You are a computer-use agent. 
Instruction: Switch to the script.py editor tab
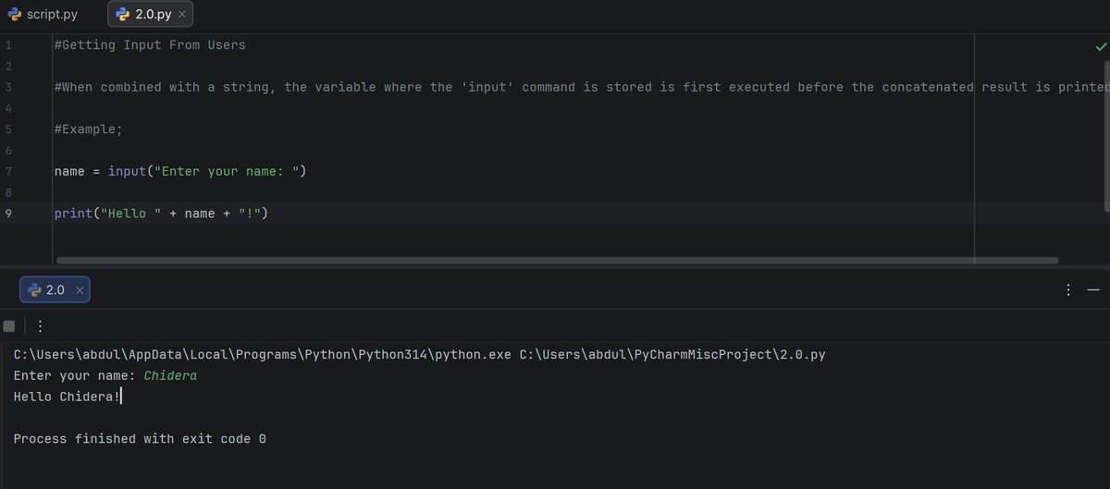coord(44,15)
